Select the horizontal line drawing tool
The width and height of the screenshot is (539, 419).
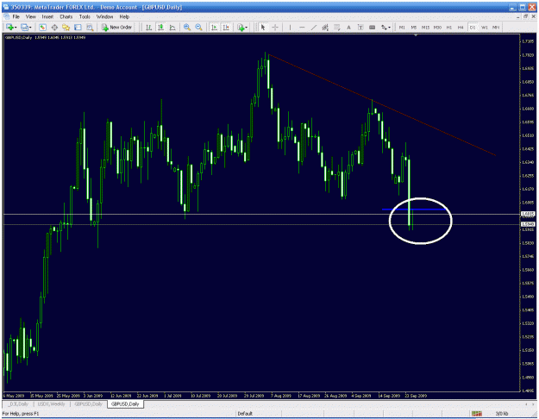pos(302,27)
